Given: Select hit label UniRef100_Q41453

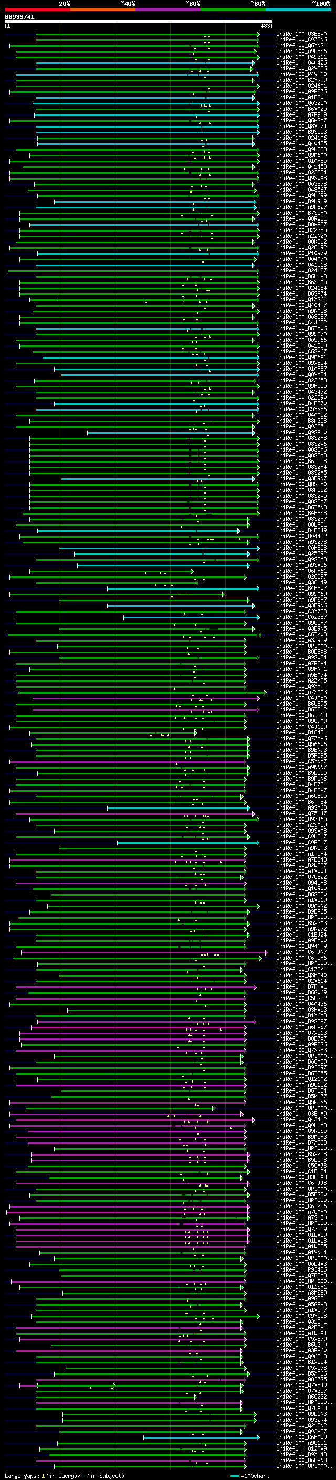Looking at the screenshot, I should click(x=301, y=166).
